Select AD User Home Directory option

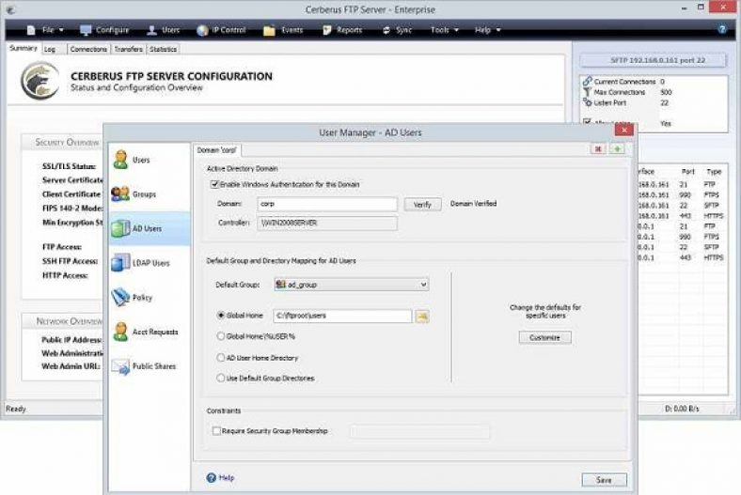coord(221,358)
